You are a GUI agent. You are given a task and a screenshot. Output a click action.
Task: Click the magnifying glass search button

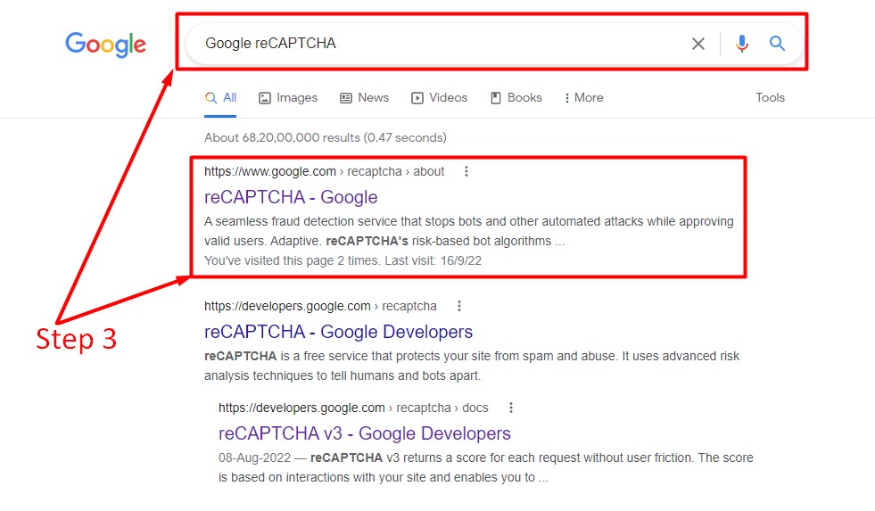[x=778, y=43]
